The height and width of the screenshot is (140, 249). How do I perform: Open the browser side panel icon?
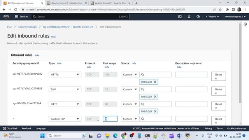[x=233, y=9]
